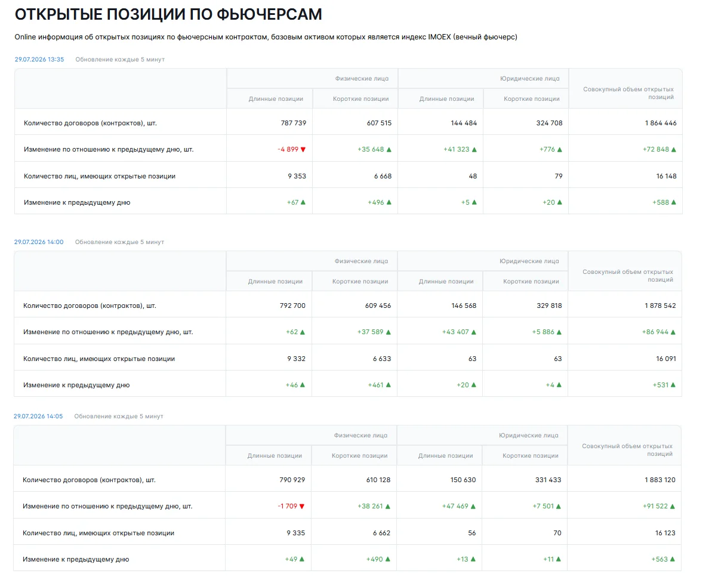Open the 29.07.2026 14:05 timestamp link
Screen dimensions: 709x586
coord(38,416)
